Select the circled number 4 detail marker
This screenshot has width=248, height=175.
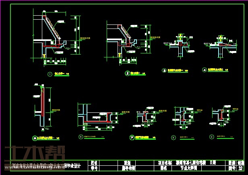point(204,70)
